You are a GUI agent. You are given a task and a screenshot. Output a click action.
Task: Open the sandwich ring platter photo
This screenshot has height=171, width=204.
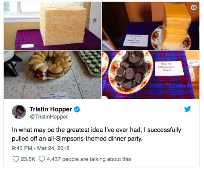pyautogui.click(x=52, y=75)
